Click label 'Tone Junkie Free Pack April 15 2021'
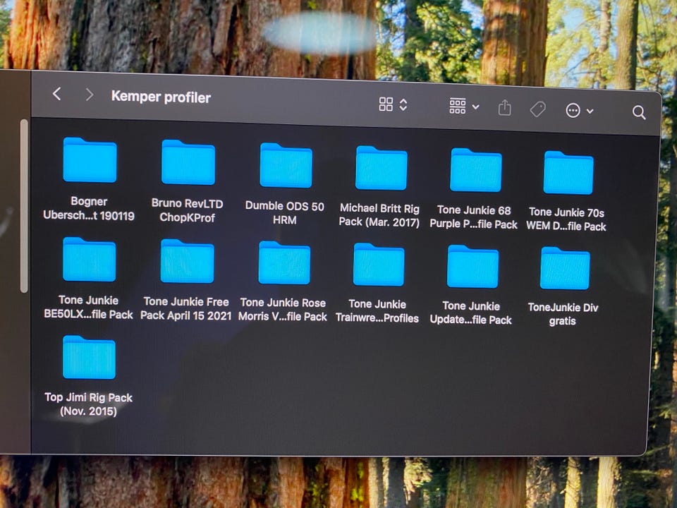The height and width of the screenshot is (508, 677). pos(186,308)
